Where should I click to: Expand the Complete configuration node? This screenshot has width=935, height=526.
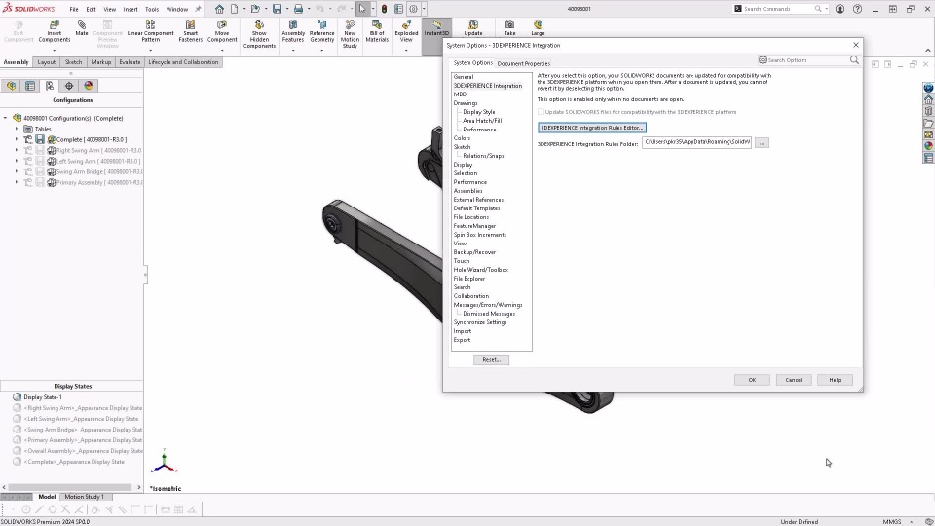click(x=17, y=139)
